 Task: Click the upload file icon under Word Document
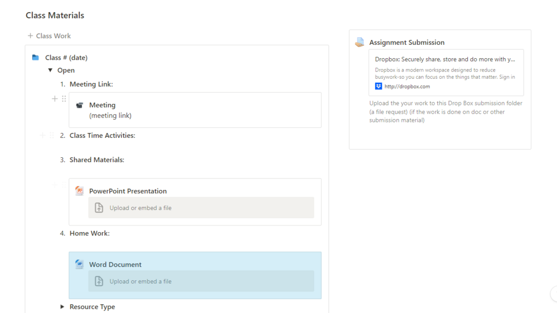click(99, 281)
